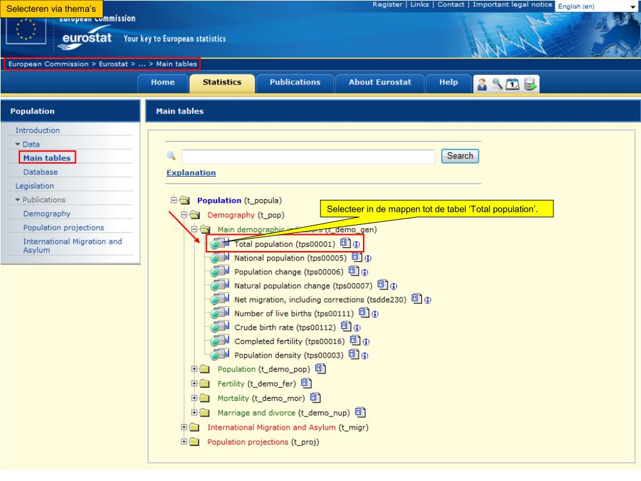Screen dimensions: 641x481
Task: View metadata icon for Population density
Action: pos(354,354)
